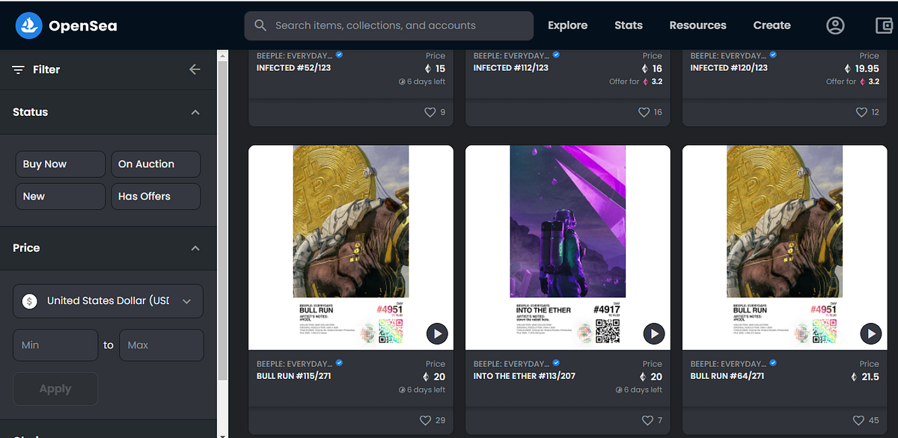
Task: Click verified badge on INFECTED #52/123 card
Action: (340, 55)
